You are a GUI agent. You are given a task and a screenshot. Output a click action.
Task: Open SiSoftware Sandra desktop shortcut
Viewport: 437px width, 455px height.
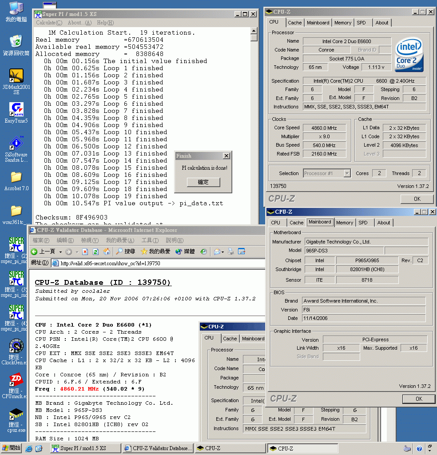click(x=16, y=149)
